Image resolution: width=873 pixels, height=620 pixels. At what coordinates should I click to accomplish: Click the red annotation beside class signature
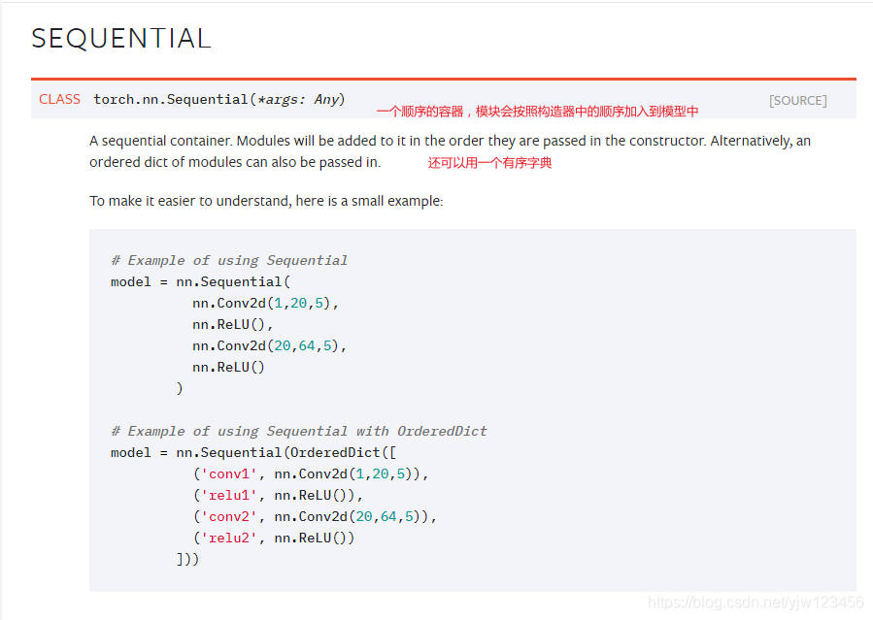(537, 112)
